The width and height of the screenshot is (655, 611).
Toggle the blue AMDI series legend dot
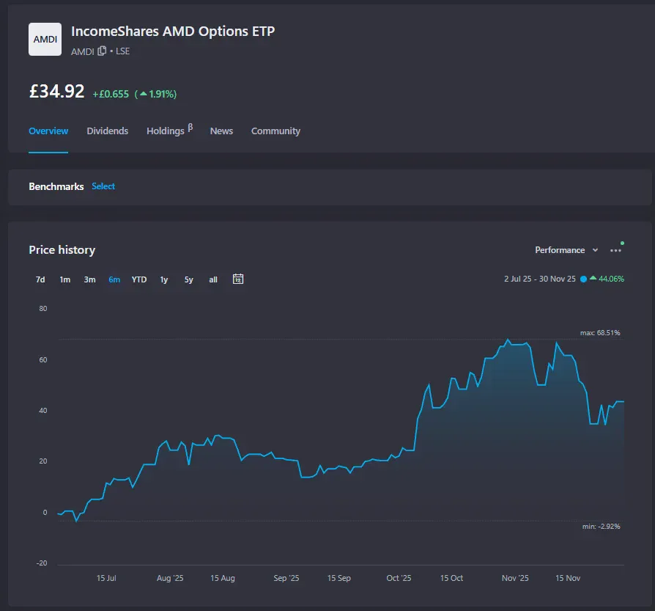click(x=584, y=279)
